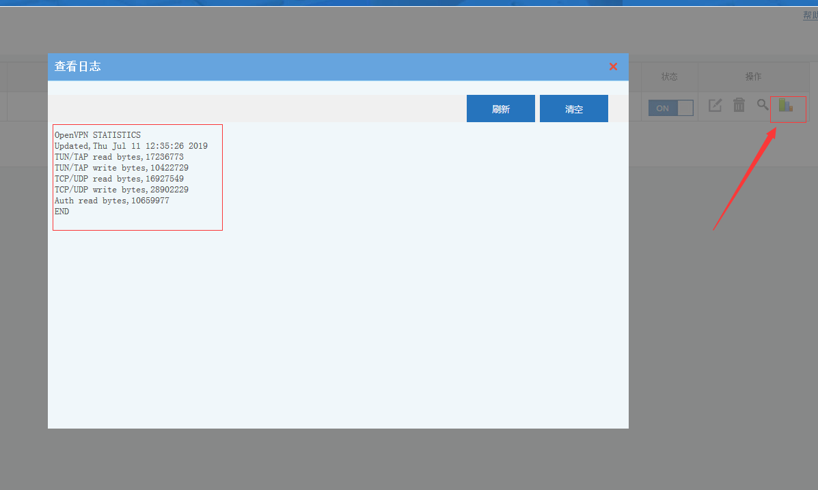This screenshot has height=490, width=818.
Task: Click the Updated timestamp log line
Action: (131, 146)
